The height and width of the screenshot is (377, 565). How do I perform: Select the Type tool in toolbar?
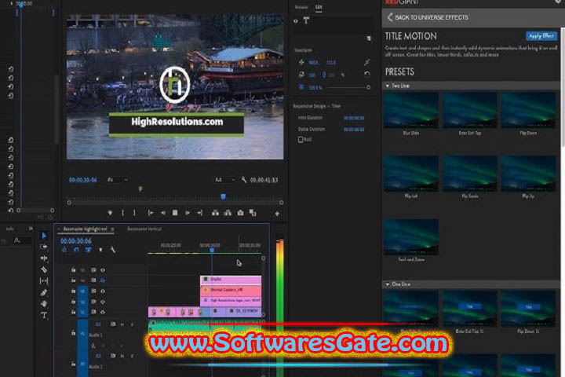[44, 315]
